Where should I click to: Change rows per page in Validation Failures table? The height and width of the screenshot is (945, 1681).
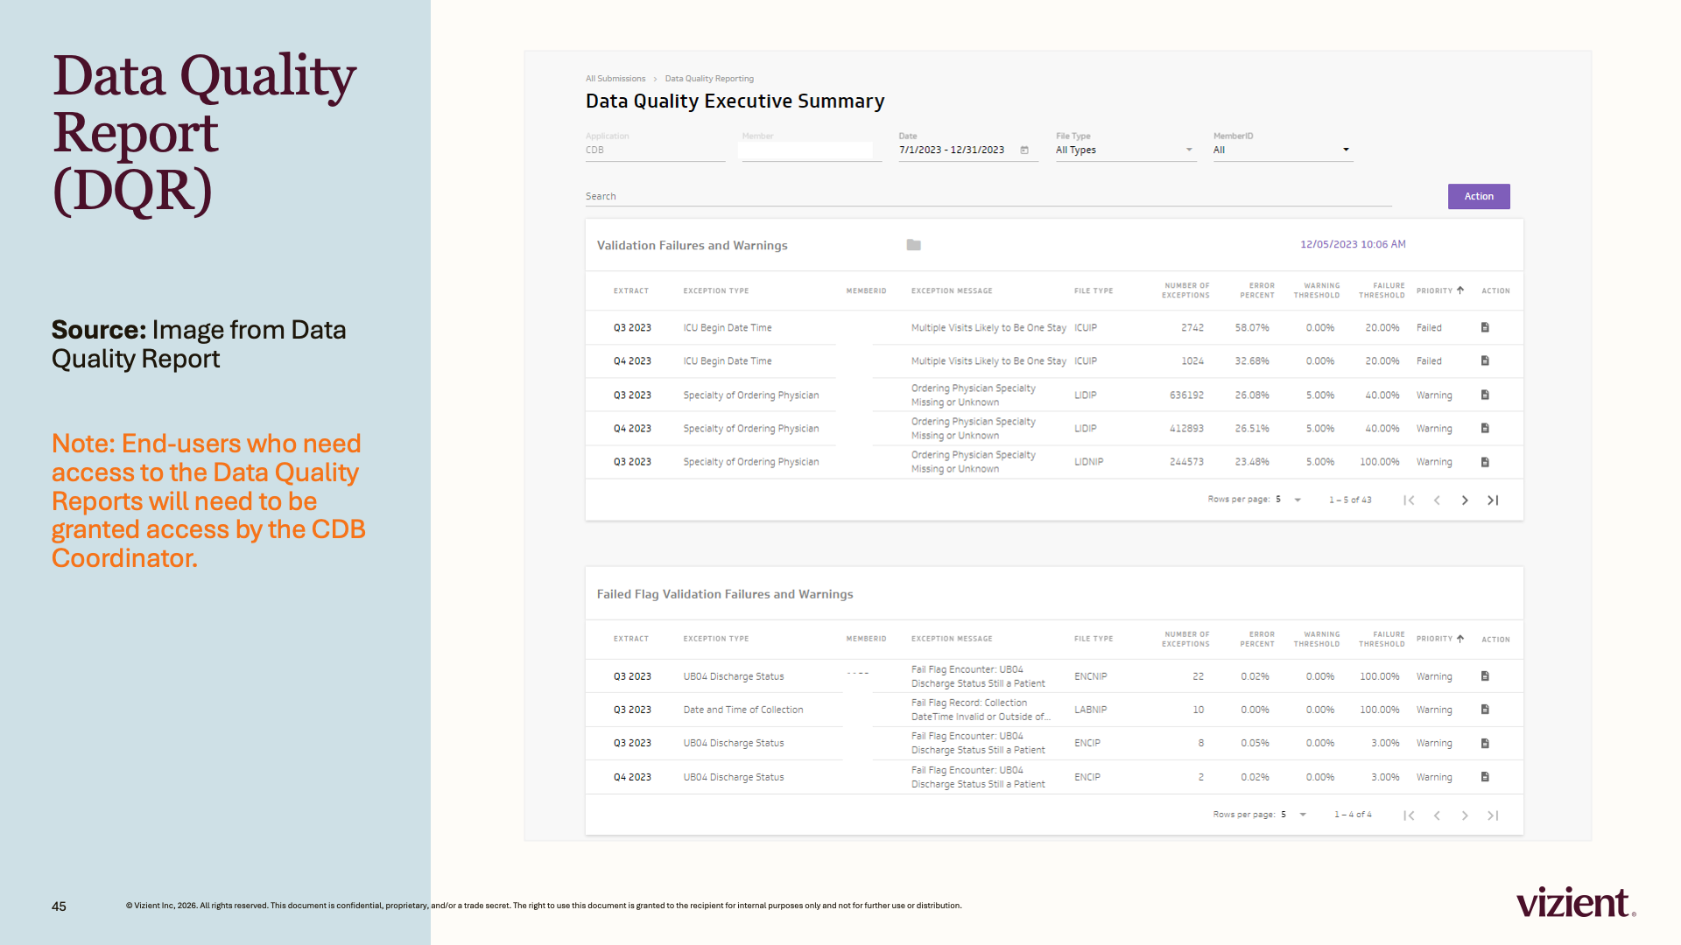pos(1289,500)
